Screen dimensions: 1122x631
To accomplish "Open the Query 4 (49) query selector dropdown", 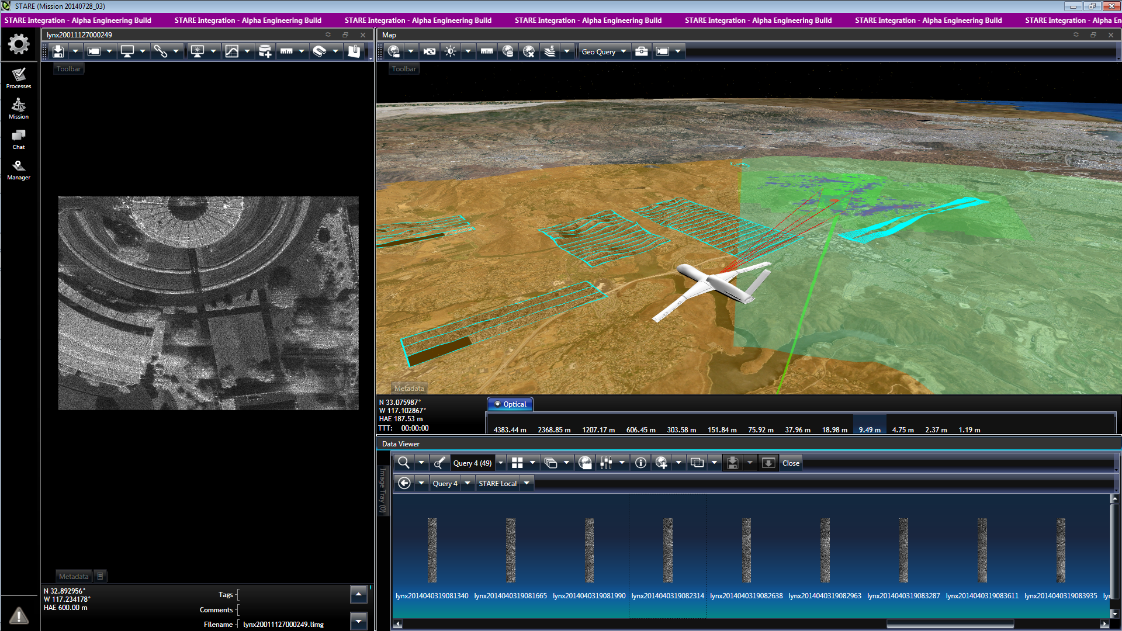I will click(x=472, y=463).
